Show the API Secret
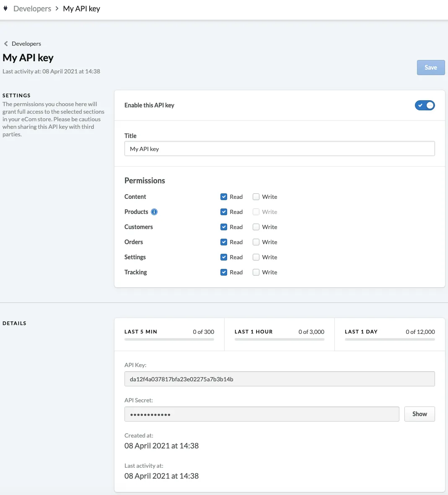The image size is (448, 495). 420,414
